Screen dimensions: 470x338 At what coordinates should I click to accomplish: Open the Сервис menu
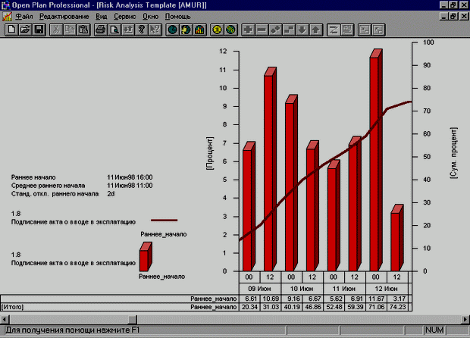click(124, 17)
